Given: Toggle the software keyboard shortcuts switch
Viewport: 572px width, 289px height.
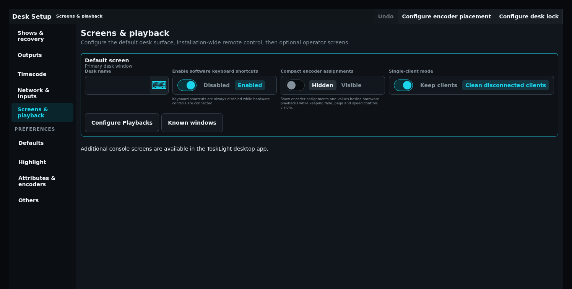Looking at the screenshot, I should (187, 85).
